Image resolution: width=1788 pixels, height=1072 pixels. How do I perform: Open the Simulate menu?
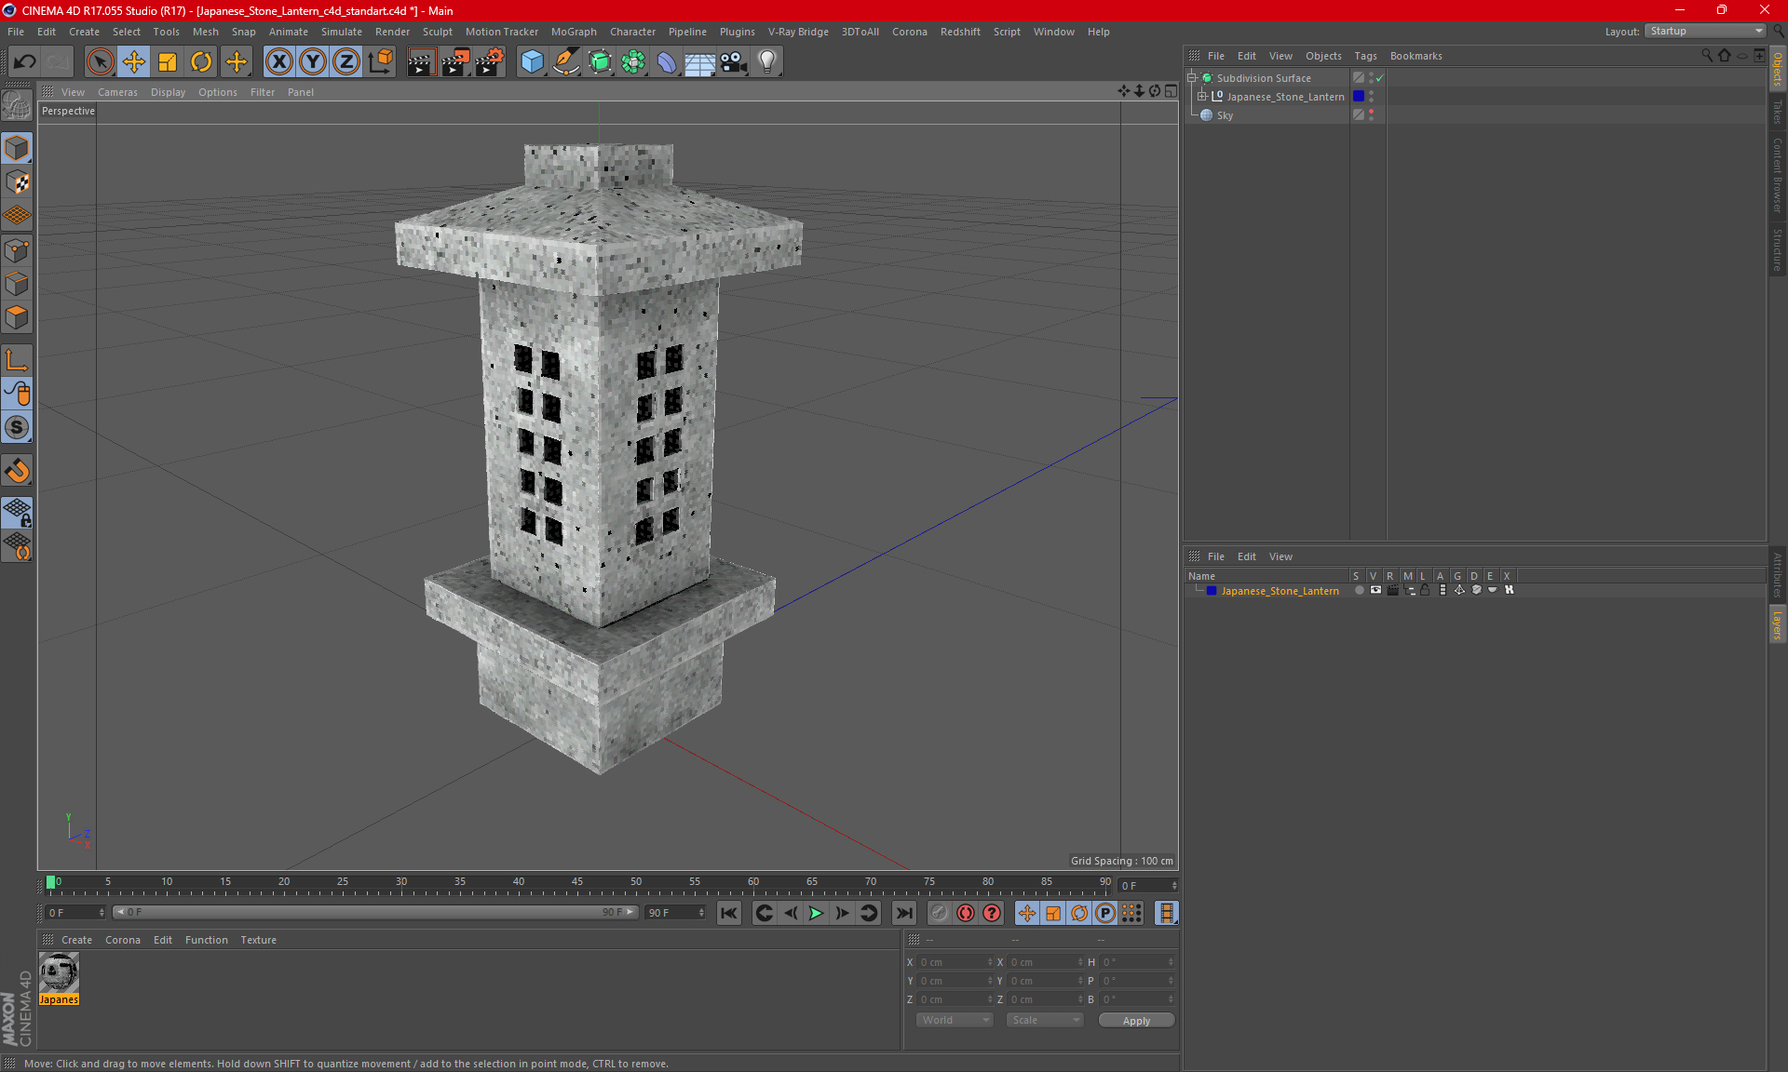tap(342, 32)
